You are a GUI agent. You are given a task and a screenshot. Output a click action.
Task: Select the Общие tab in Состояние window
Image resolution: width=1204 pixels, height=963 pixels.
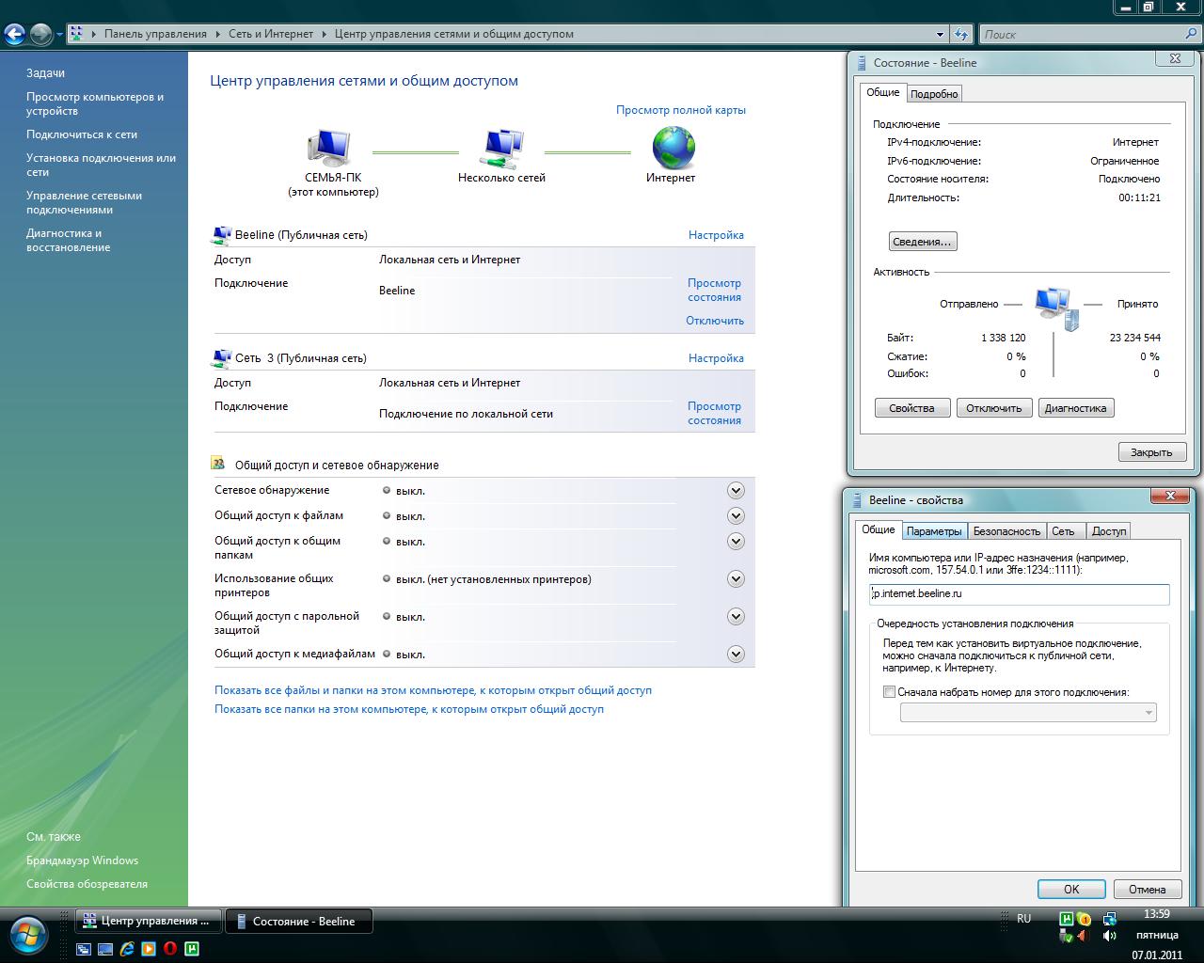tap(883, 92)
